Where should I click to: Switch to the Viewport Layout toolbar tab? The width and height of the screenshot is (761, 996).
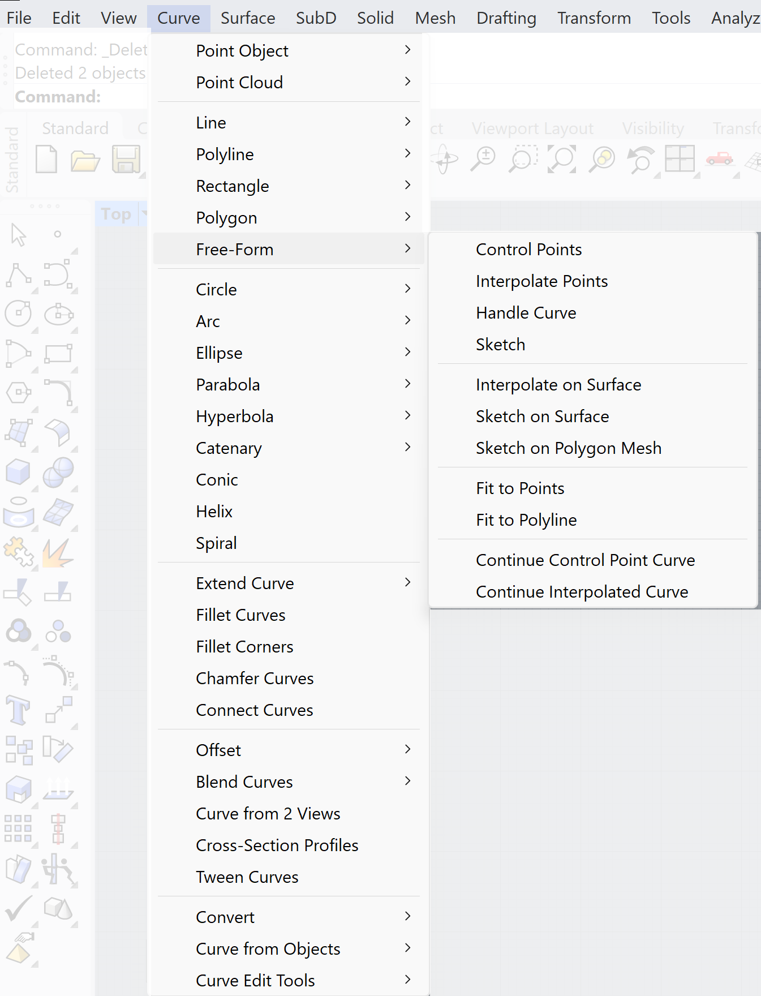click(x=532, y=128)
